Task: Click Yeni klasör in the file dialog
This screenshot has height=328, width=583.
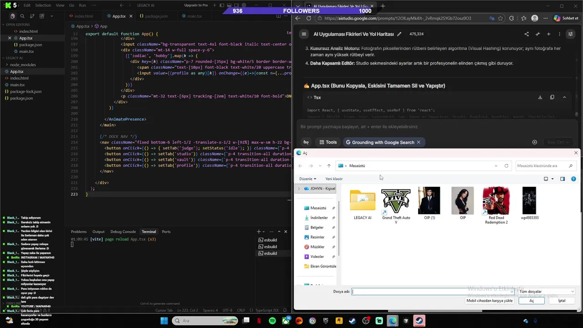Action: 334,179
